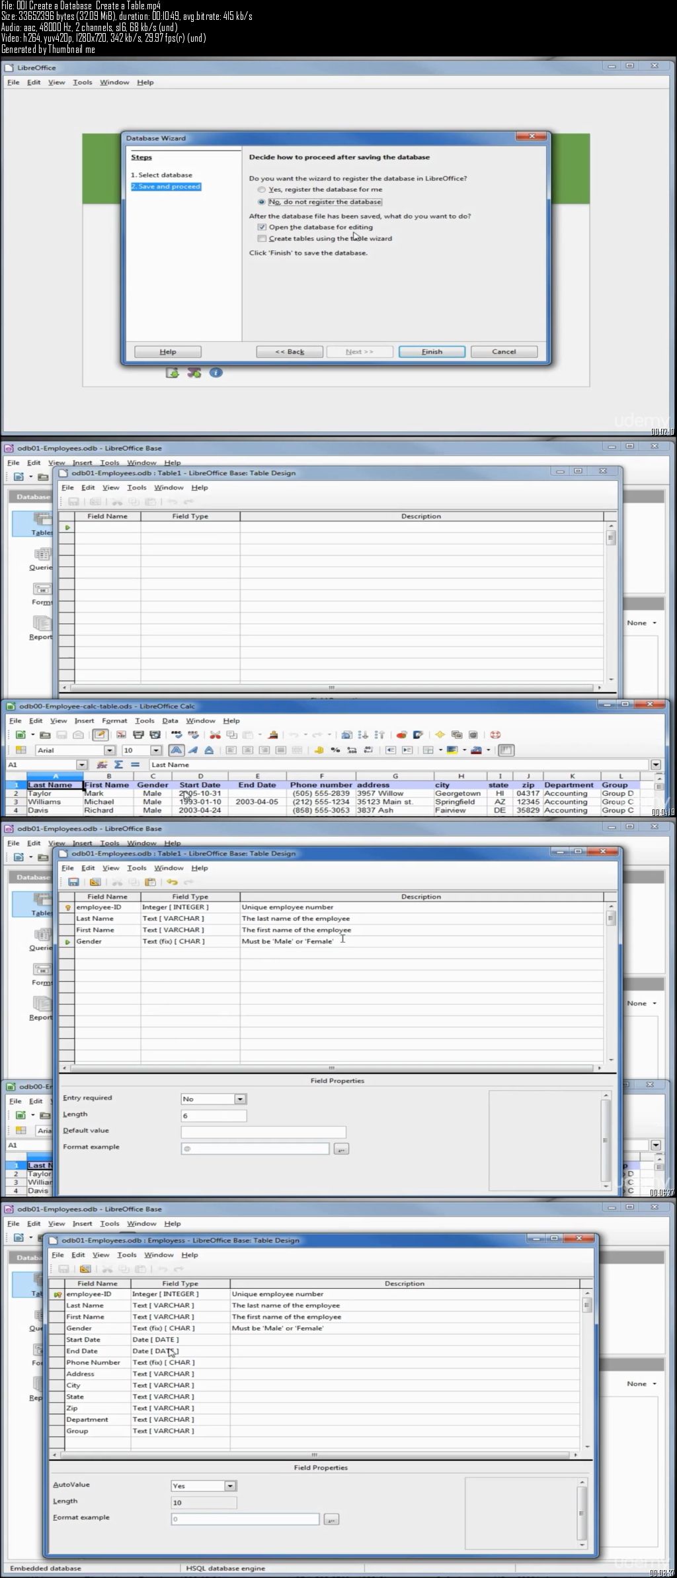Viewport: 677px width, 1578px height.
Task: Click the Function Wizard icon beside Sum
Action: (102, 764)
